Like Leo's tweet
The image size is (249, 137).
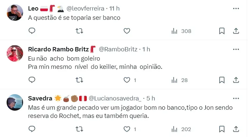point(127,31)
